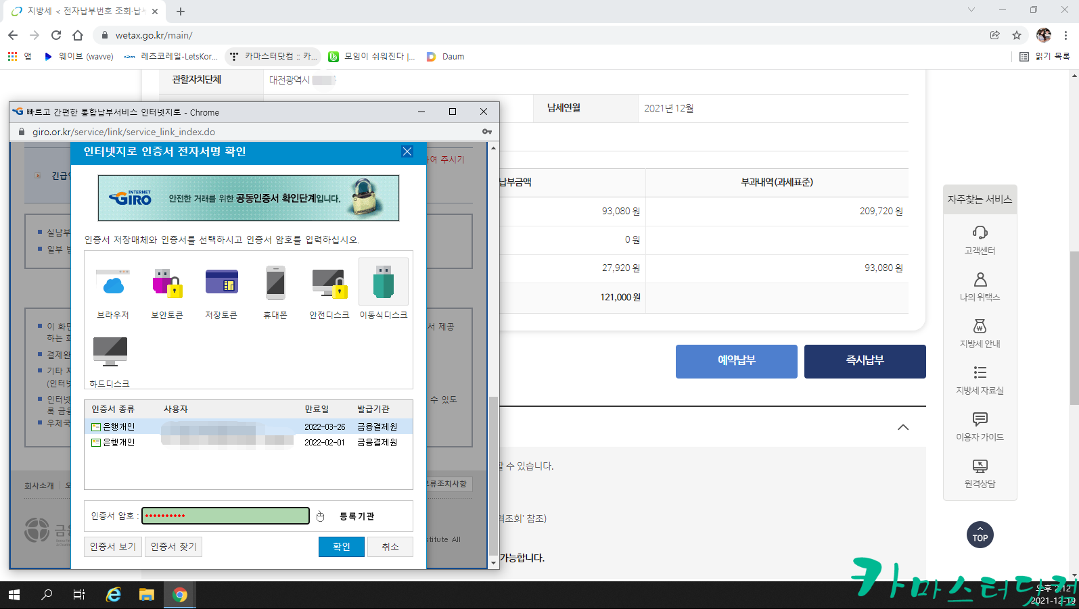Open virtual keyboard mouse-input icon
Viewport: 1079px width, 609px height.
pyautogui.click(x=321, y=516)
